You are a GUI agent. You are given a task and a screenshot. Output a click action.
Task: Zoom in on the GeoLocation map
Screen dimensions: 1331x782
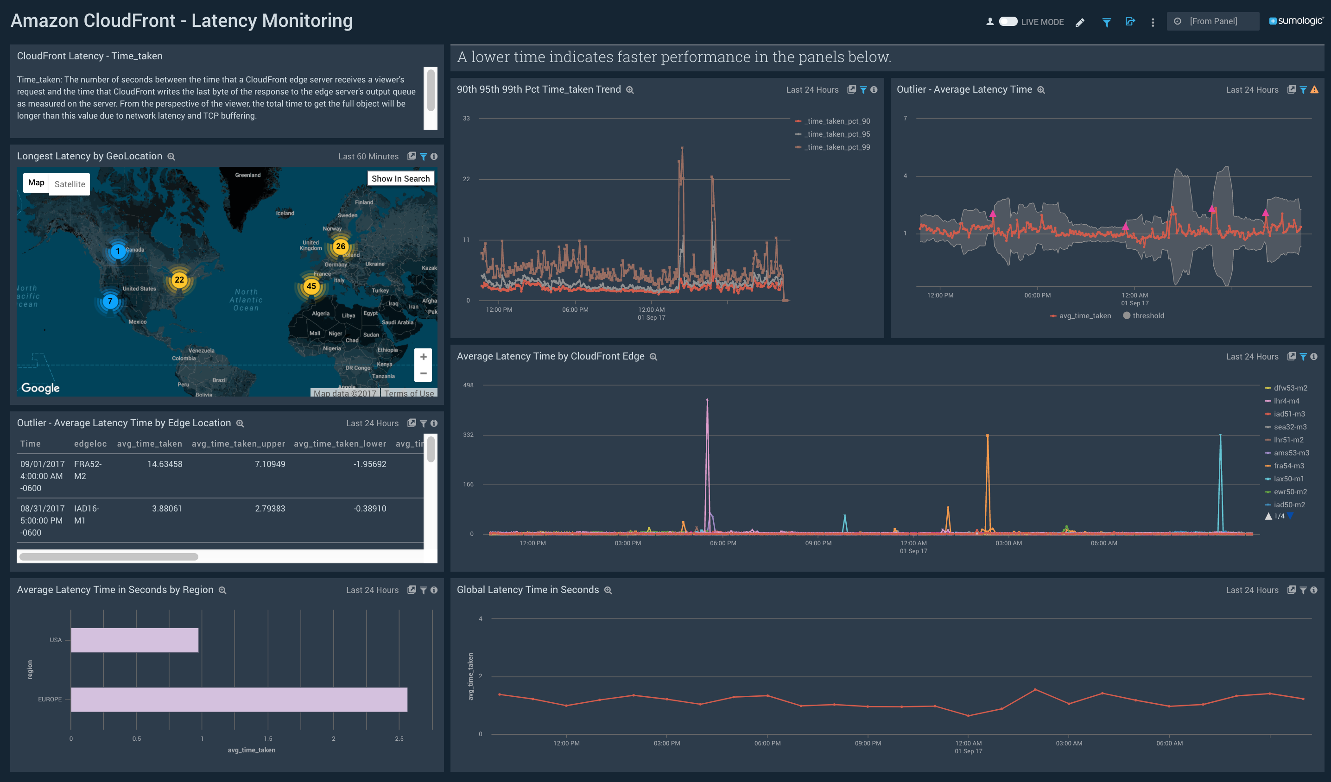tap(423, 357)
